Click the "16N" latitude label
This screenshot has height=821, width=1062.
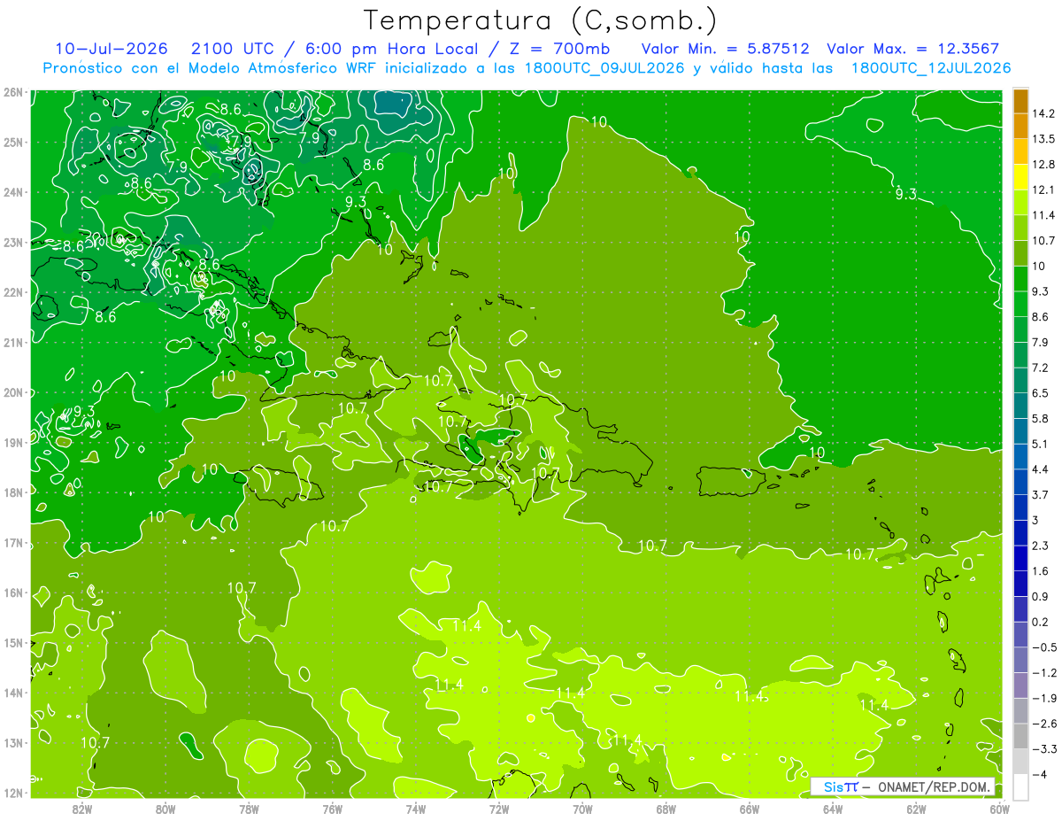point(12,593)
